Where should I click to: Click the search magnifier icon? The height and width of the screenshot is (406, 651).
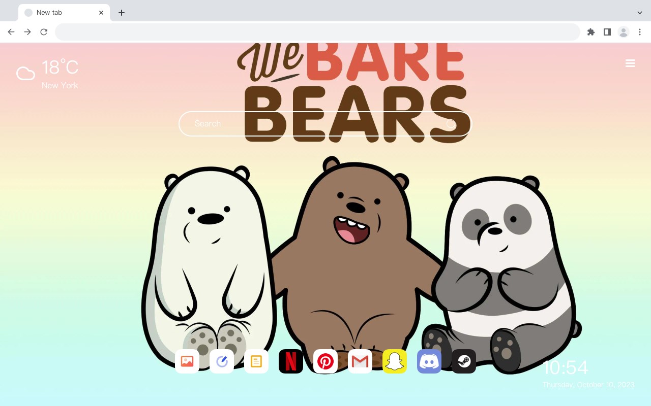point(451,124)
